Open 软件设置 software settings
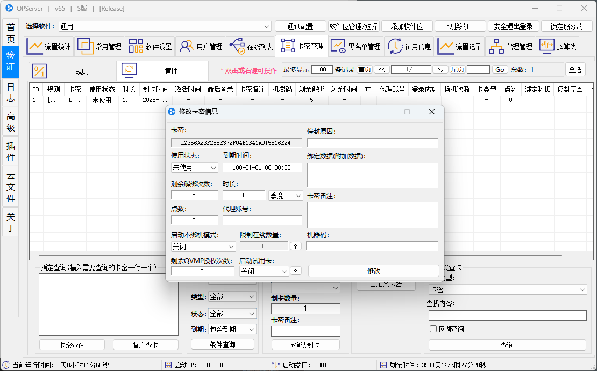 [150, 46]
